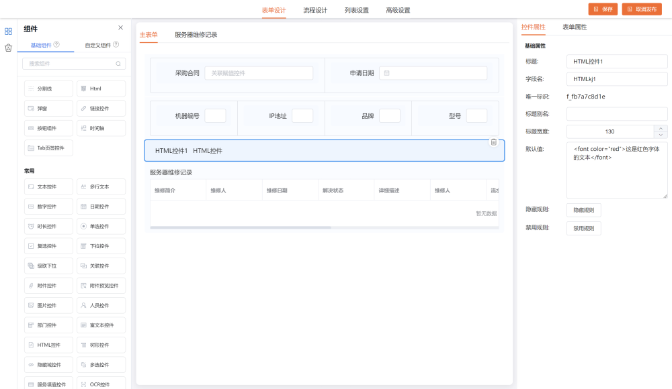
Task: Close the 组件 panel
Action: [x=120, y=27]
